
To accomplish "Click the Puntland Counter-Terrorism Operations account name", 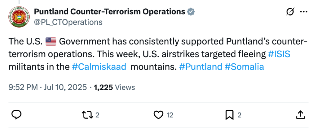I will coord(109,12).
